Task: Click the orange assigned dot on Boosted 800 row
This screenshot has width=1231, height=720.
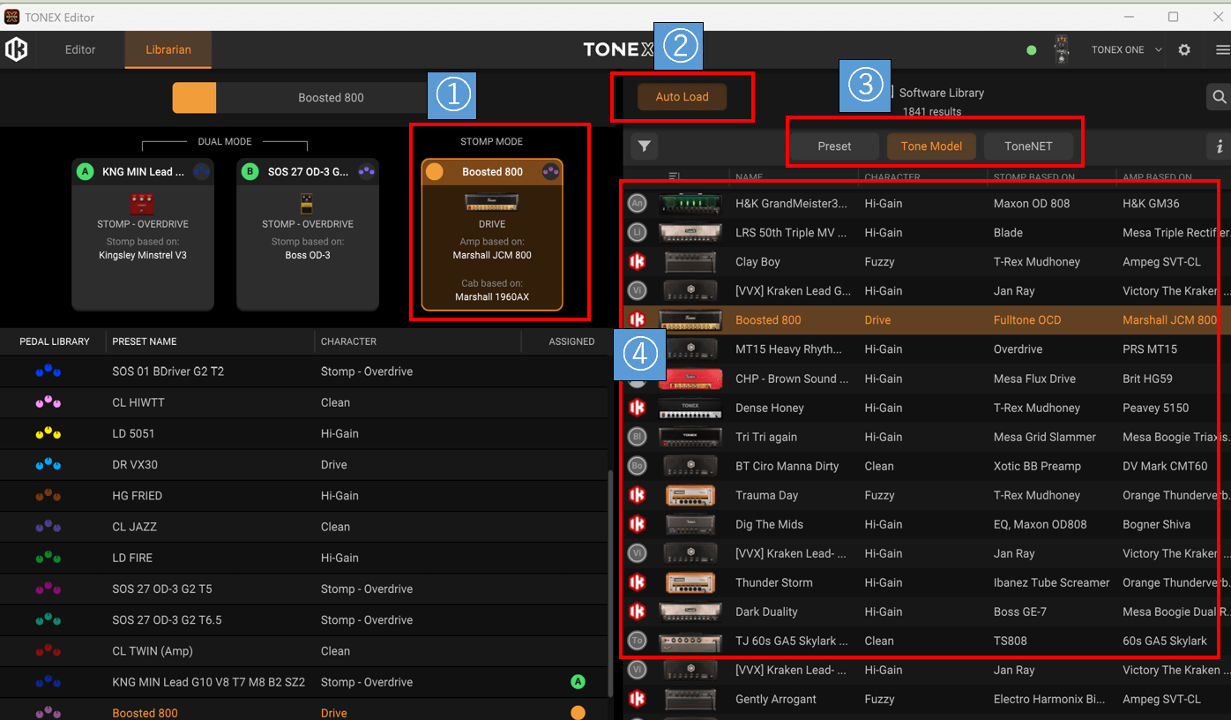Action: click(578, 713)
